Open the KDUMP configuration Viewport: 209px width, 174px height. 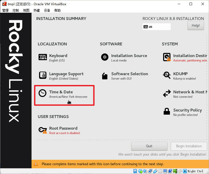pyautogui.click(x=179, y=76)
